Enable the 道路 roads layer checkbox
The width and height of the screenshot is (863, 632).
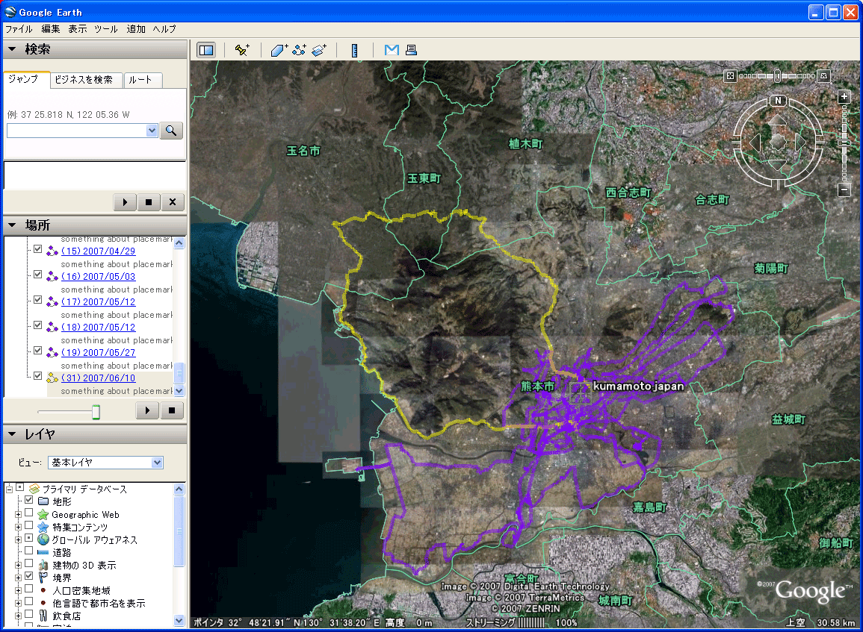click(28, 550)
